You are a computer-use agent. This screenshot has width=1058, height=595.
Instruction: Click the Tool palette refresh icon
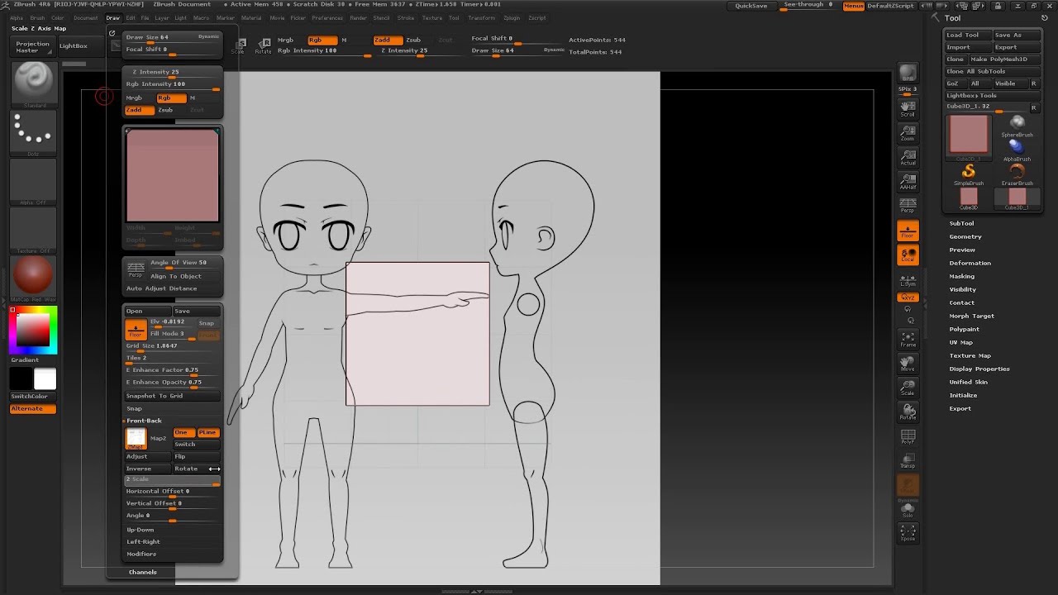click(x=1045, y=17)
